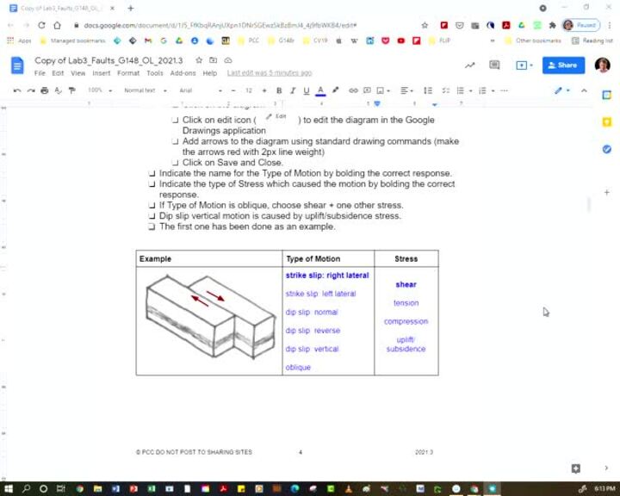Toggle bold formatting
Viewport: 620px width, 496px height.
(279, 90)
